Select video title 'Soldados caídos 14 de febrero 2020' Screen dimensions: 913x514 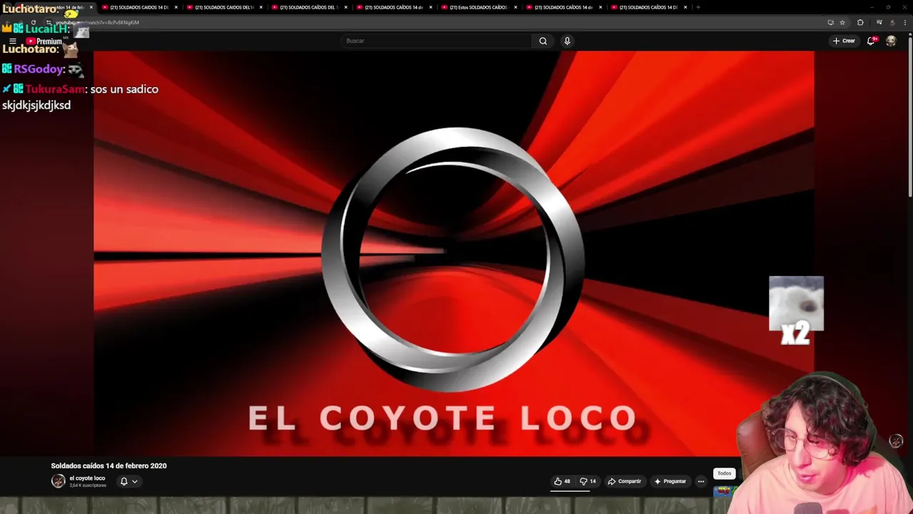[x=108, y=465]
